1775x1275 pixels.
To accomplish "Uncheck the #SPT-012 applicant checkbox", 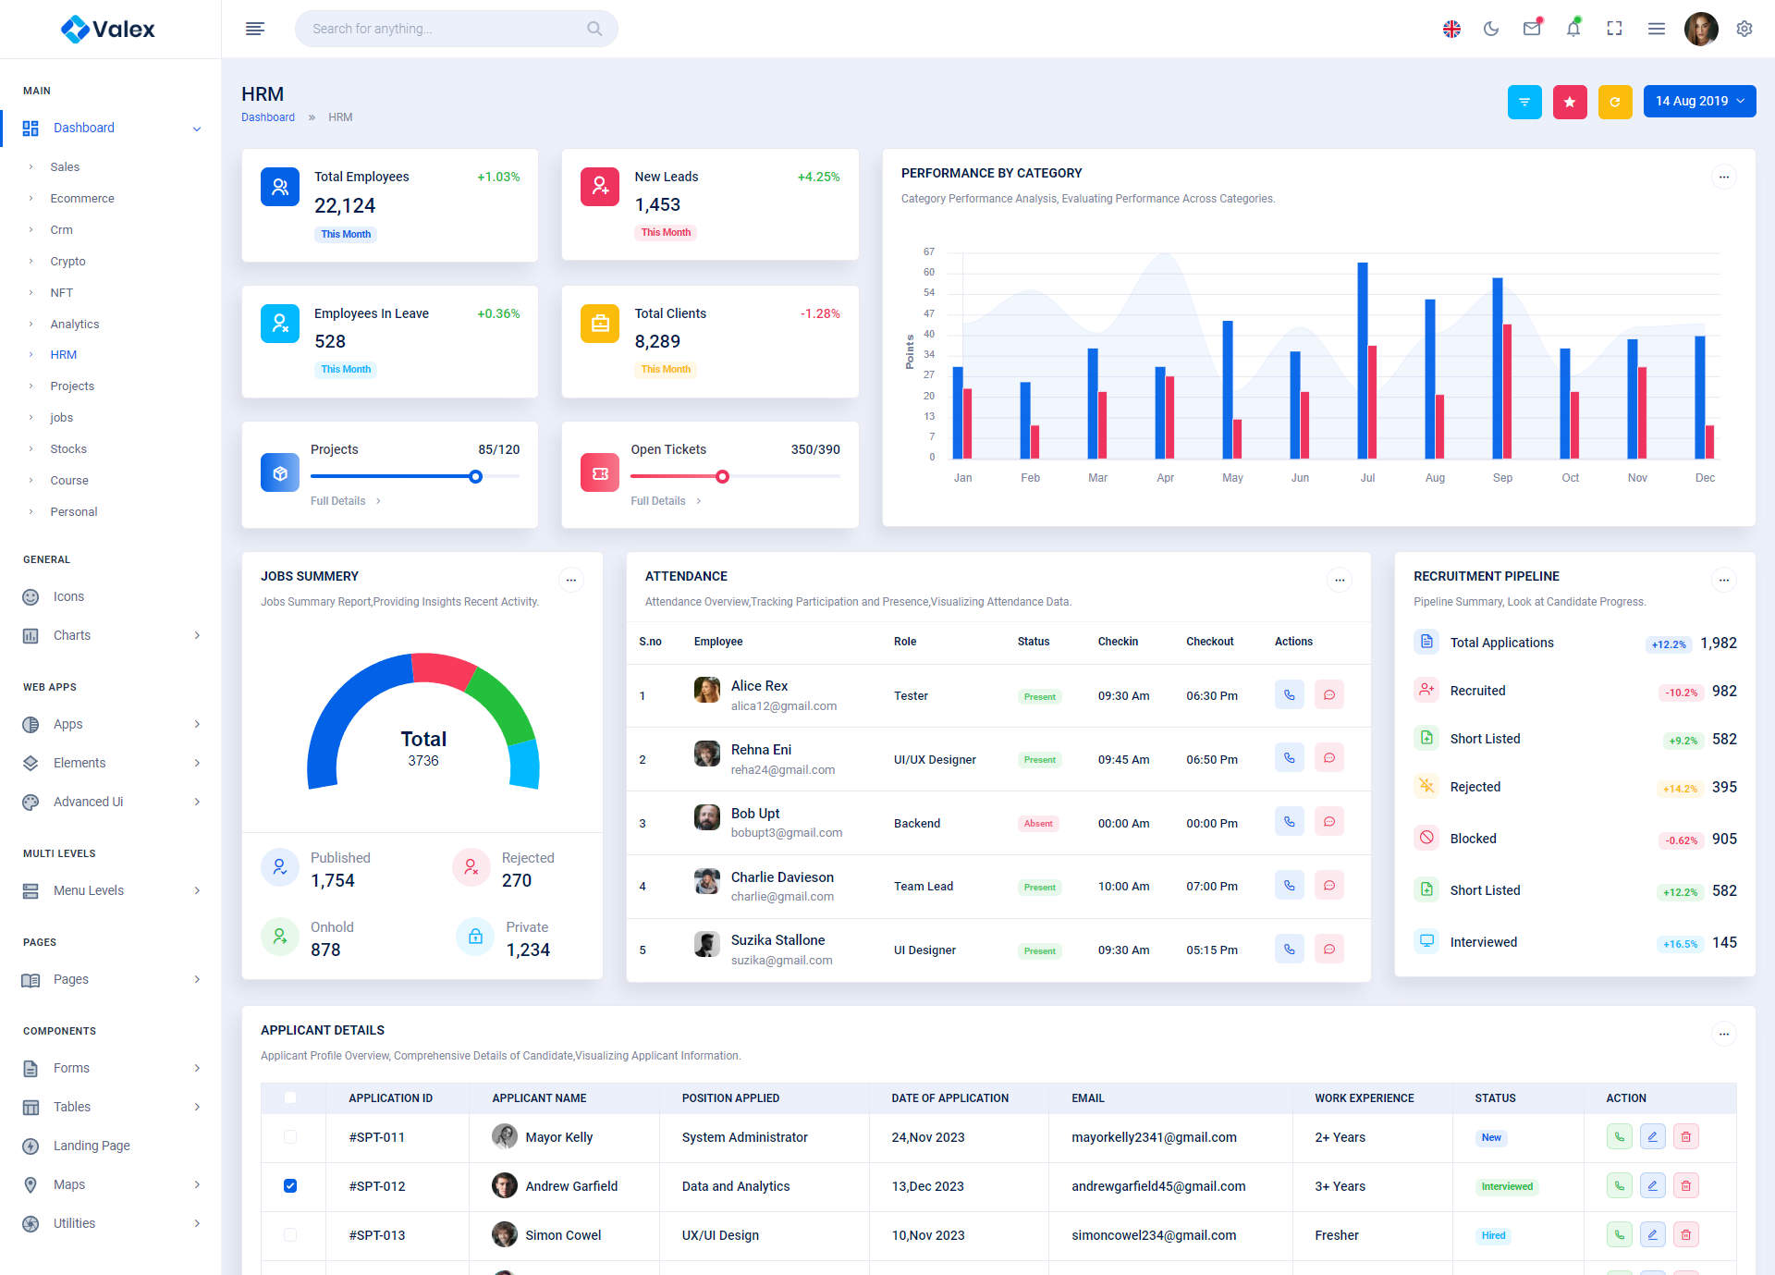I will point(290,1186).
